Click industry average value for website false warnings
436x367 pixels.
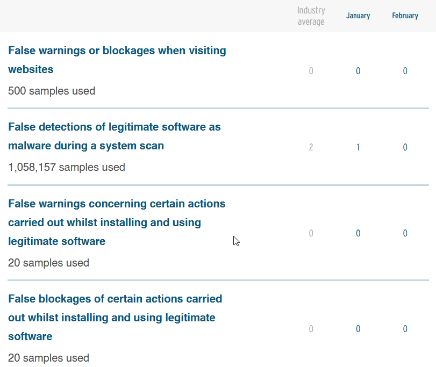[311, 71]
